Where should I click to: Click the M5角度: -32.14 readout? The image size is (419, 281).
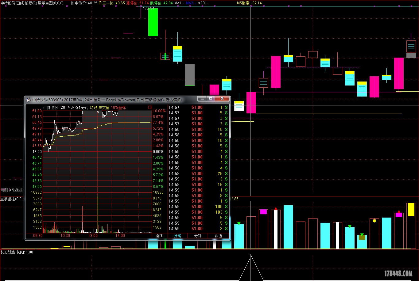pyautogui.click(x=250, y=3)
